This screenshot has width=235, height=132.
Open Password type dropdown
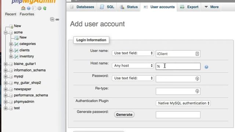133,78
